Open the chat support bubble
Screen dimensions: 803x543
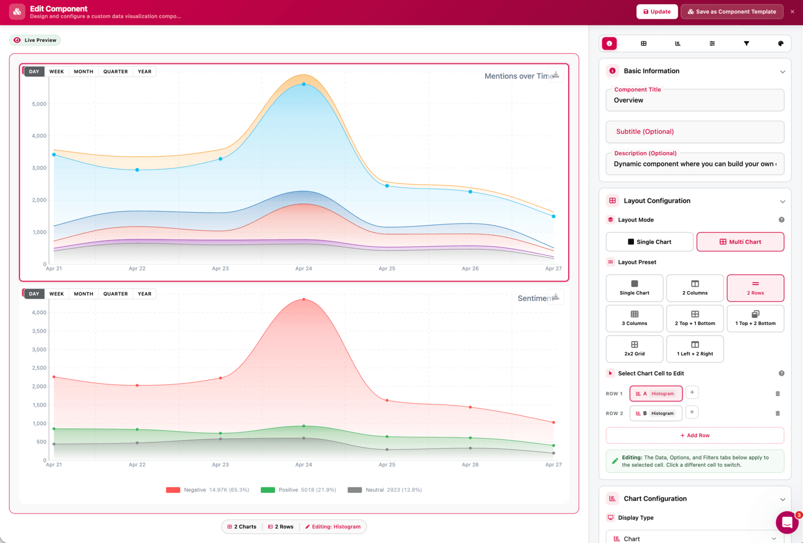(787, 522)
